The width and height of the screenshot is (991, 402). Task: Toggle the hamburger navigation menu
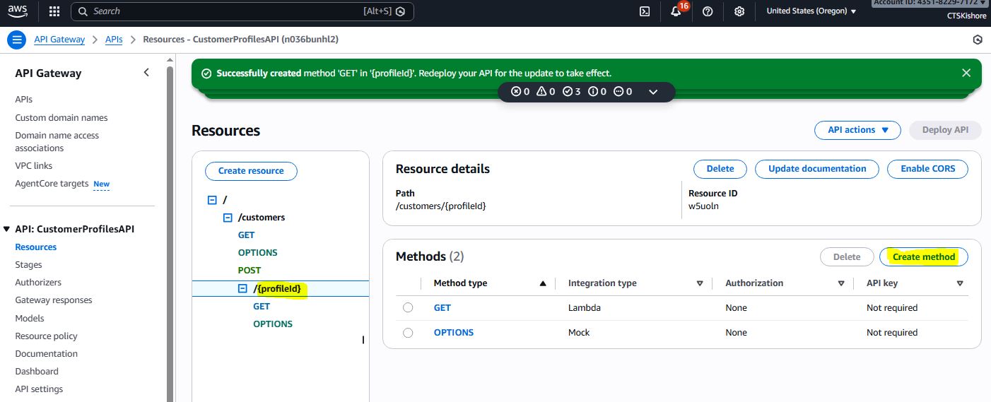click(x=17, y=40)
